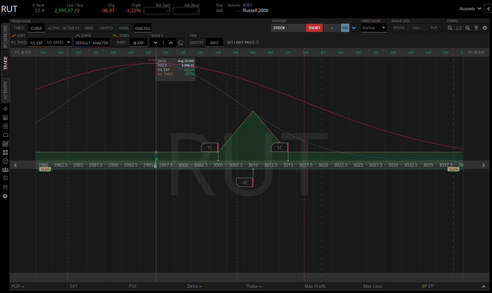Open the help question mark icon
492x293 pixels.
pos(5,196)
